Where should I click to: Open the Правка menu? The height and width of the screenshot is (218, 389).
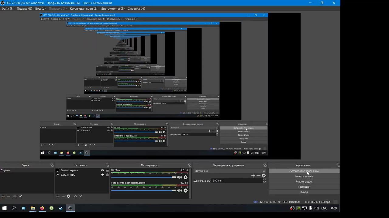[24, 8]
